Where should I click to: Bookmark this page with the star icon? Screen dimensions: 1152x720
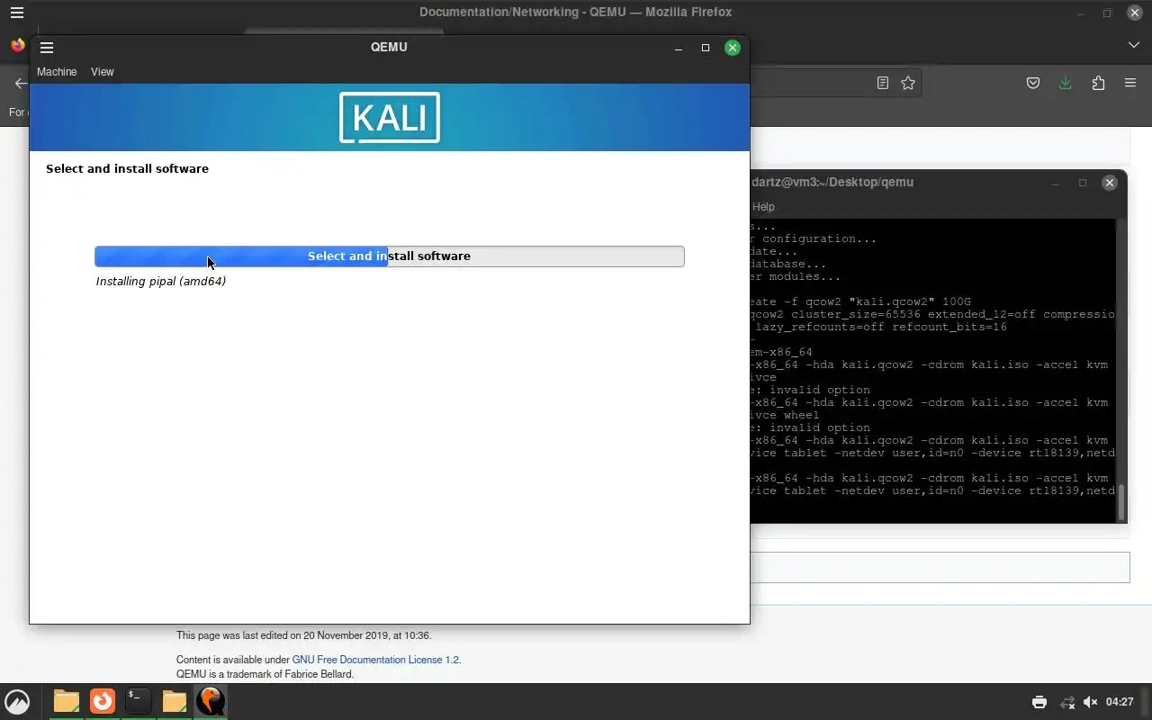point(908,83)
